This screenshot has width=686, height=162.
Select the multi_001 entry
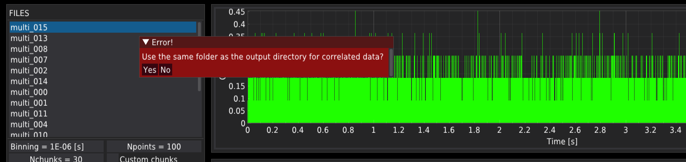[29, 103]
